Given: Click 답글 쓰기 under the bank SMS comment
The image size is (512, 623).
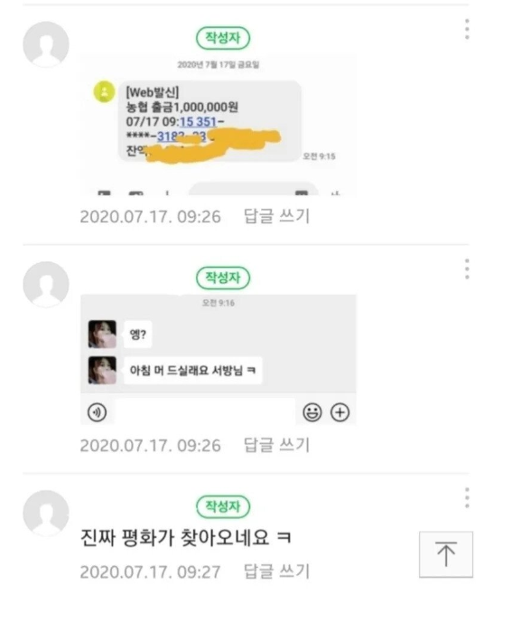Looking at the screenshot, I should pyautogui.click(x=276, y=216).
